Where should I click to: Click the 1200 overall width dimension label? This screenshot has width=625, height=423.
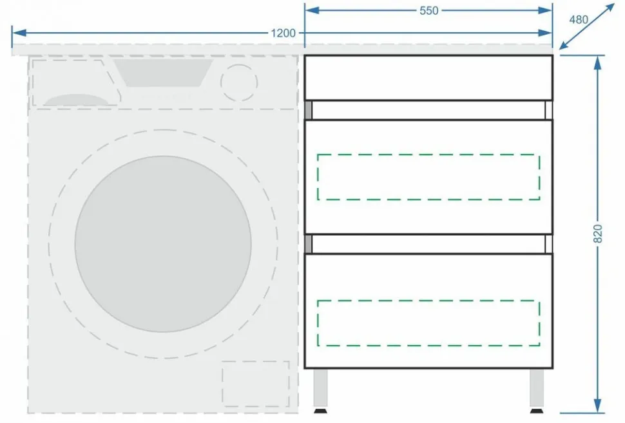click(284, 33)
